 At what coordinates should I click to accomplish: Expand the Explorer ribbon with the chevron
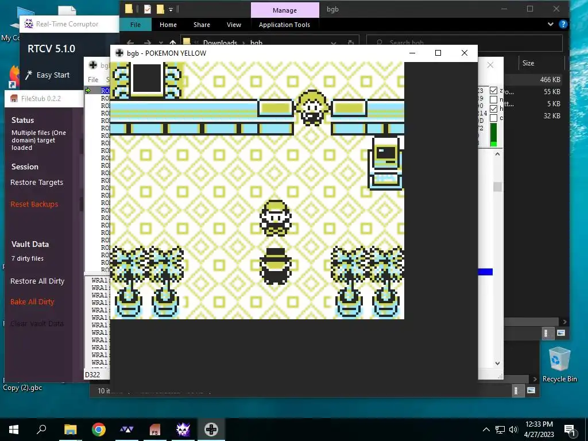(x=551, y=24)
